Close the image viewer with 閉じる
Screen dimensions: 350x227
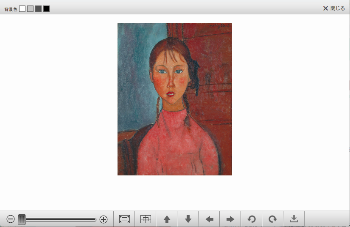[x=334, y=8]
